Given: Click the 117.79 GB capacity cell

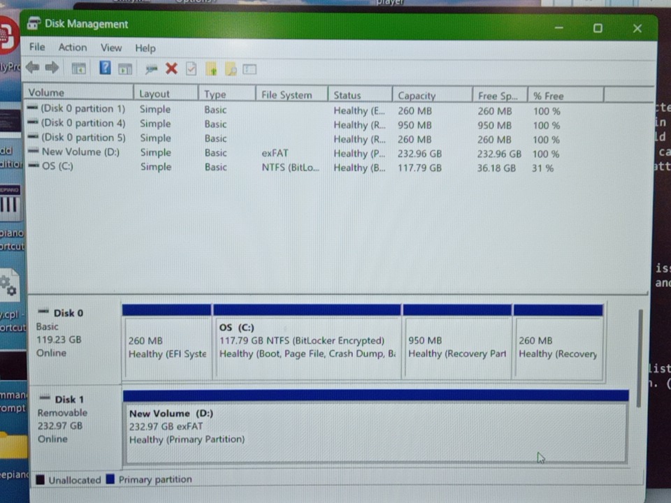Looking at the screenshot, I should tap(419, 168).
